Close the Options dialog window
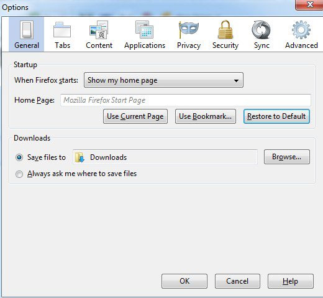Viewport: 323px width, 298px height. pyautogui.click(x=309, y=4)
